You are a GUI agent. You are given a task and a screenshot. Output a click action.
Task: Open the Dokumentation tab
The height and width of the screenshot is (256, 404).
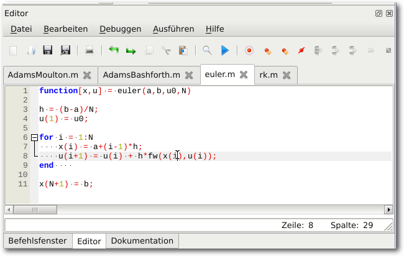142,241
